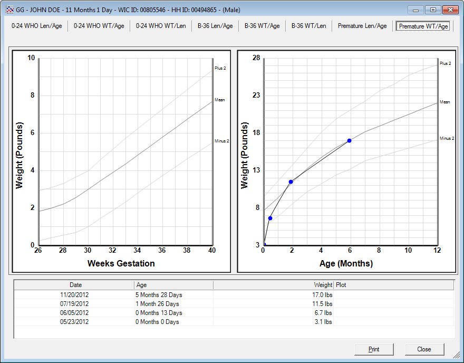
Task: Click the Age column header
Action: point(173,285)
